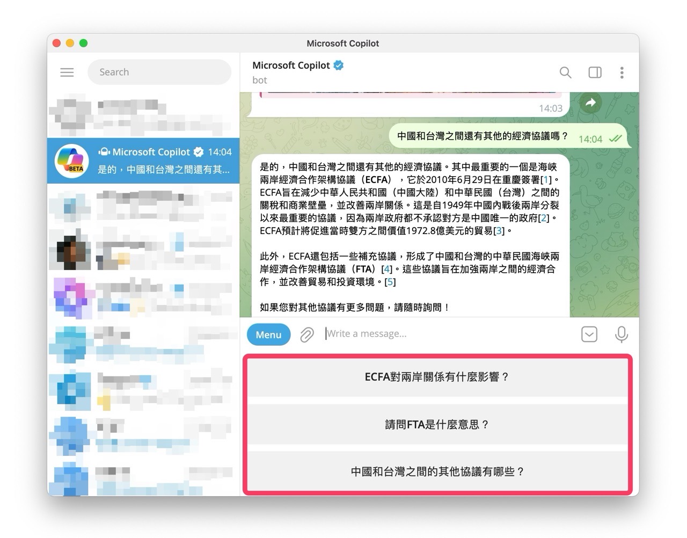Click the Copilot BETA avatar in chat list

click(72, 161)
